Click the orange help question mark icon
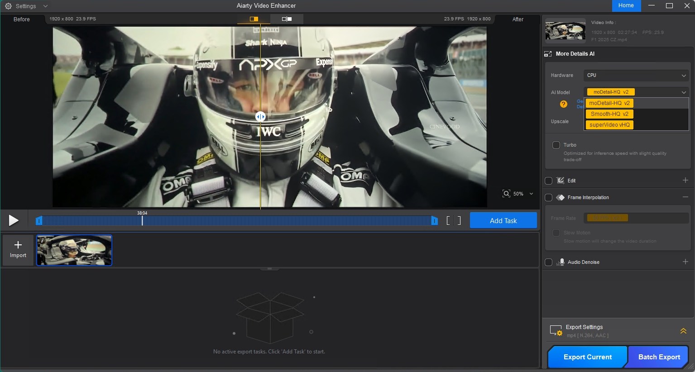Image resolution: width=695 pixels, height=372 pixels. [x=563, y=104]
